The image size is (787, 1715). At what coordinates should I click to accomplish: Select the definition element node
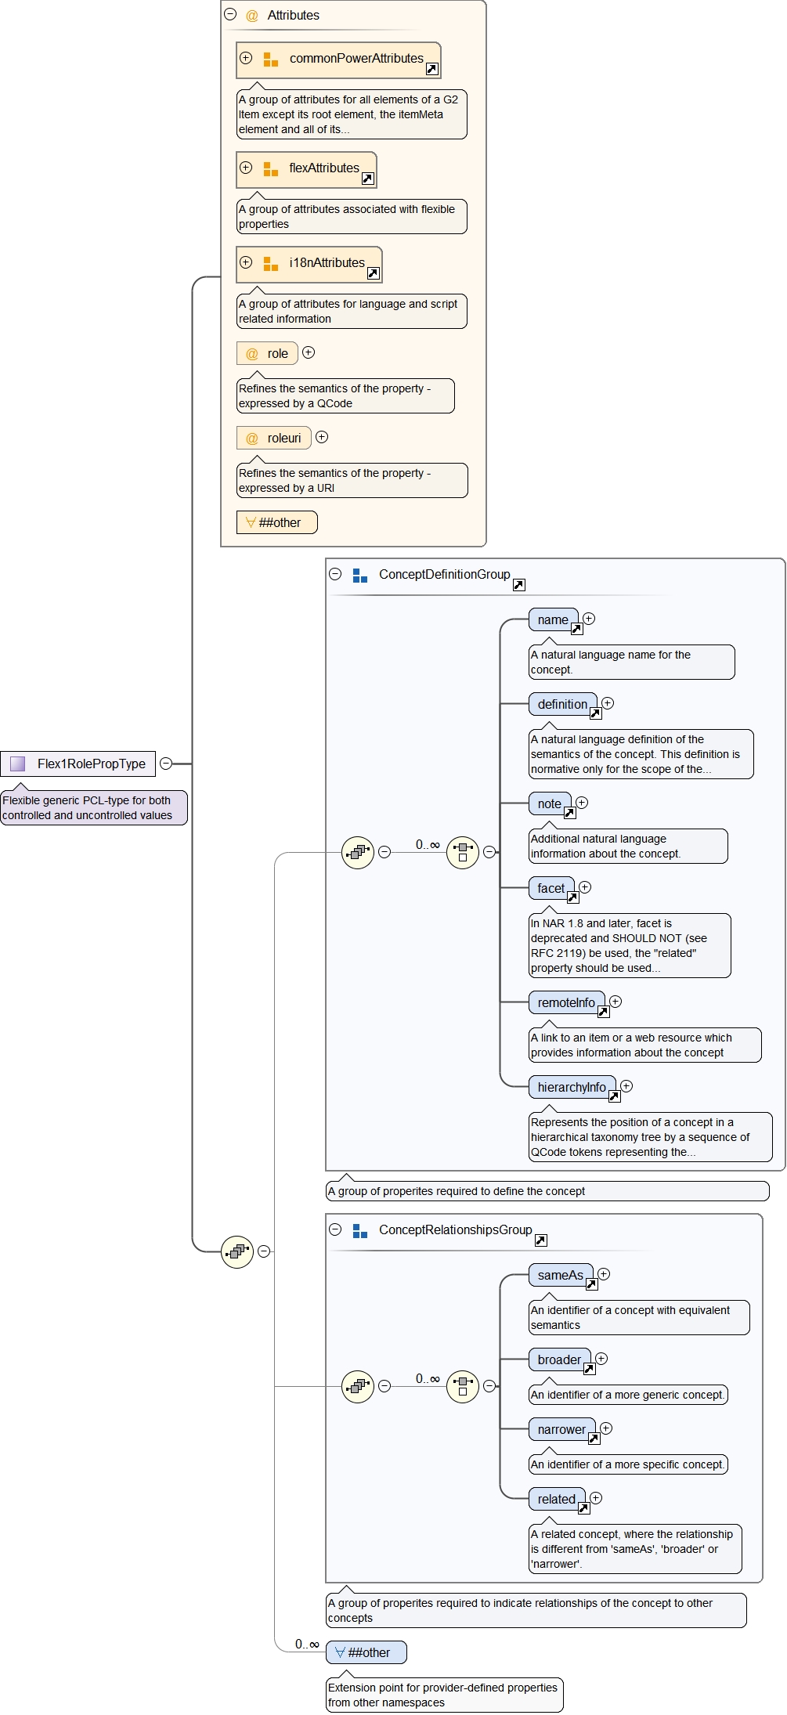[x=561, y=704]
